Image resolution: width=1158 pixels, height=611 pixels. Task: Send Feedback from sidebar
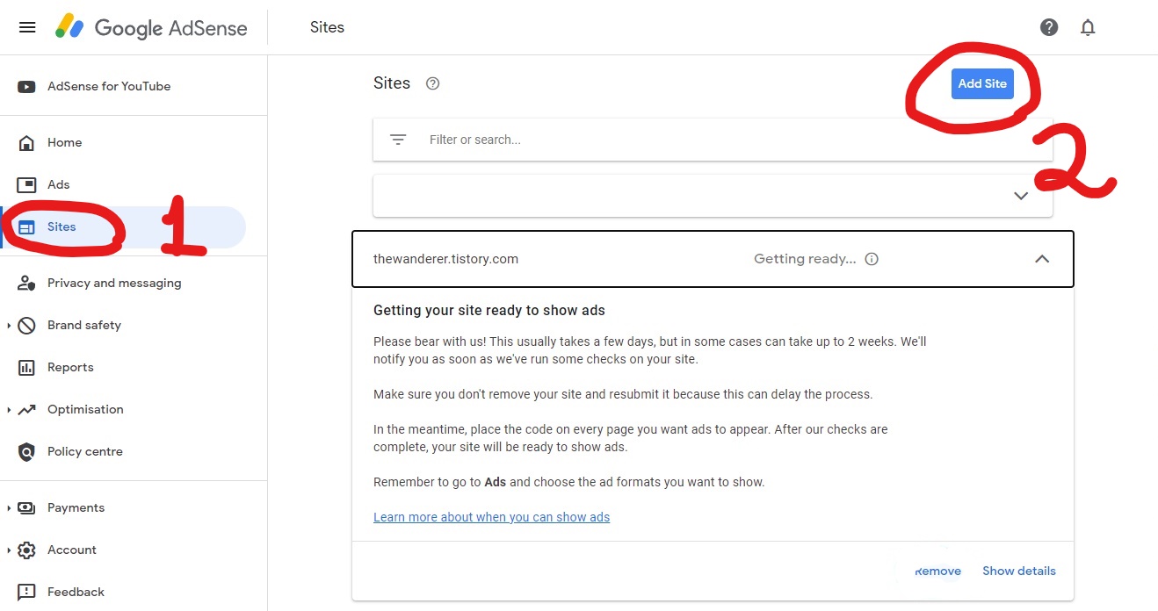click(76, 593)
